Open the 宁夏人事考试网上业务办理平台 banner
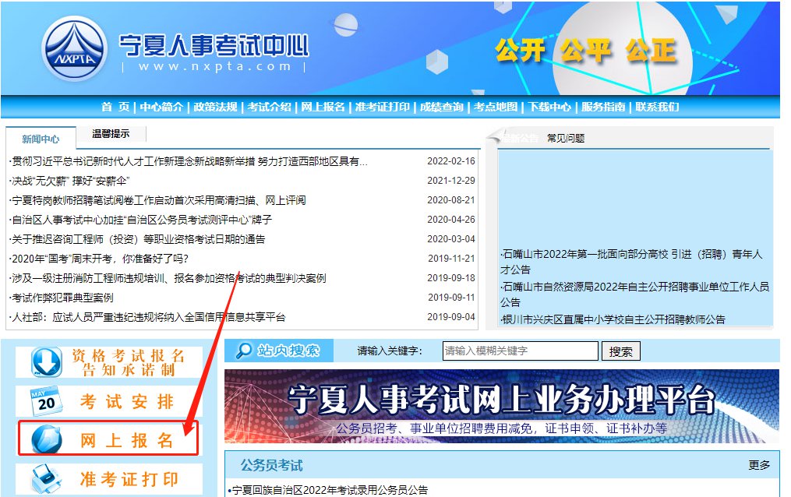Image resolution: width=791 pixels, height=497 pixels. click(502, 407)
